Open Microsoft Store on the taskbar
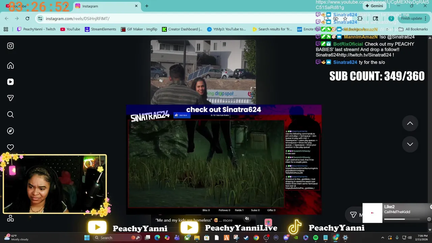432x243 pixels. click(207, 238)
